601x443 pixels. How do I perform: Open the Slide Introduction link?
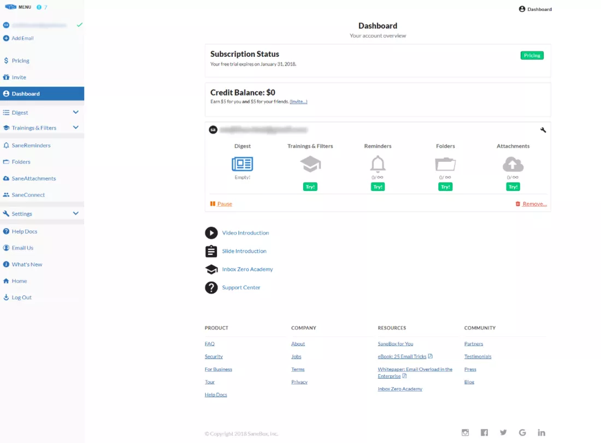pos(244,251)
